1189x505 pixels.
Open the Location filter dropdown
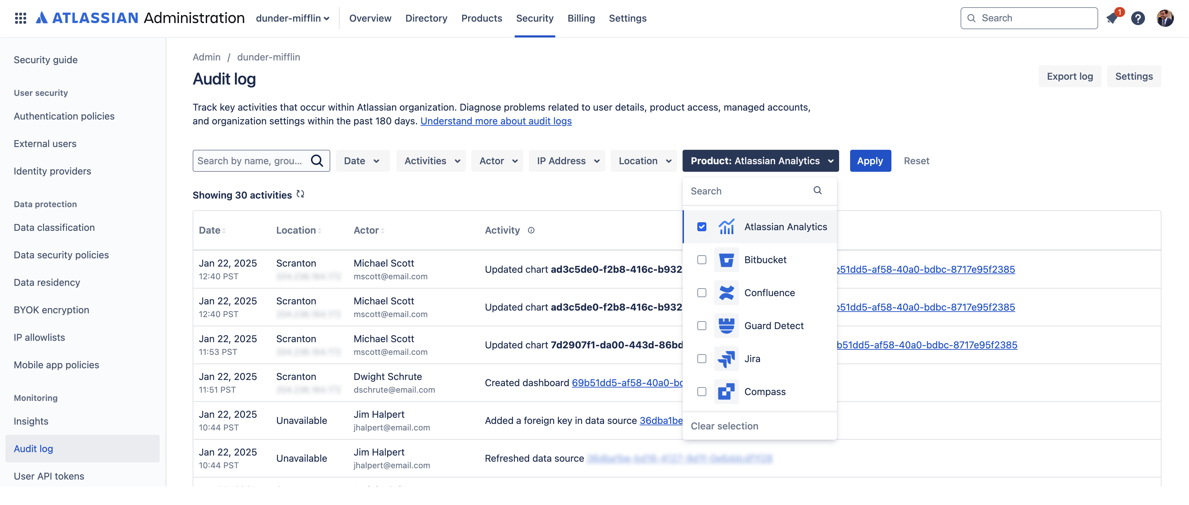tap(643, 161)
